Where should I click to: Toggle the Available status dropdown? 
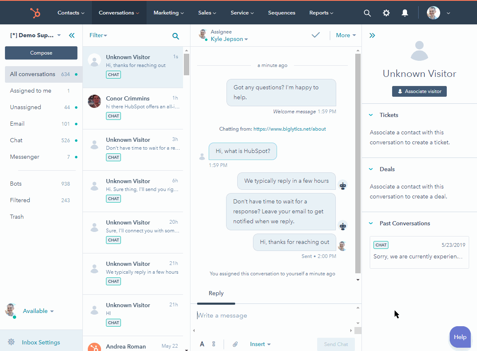pos(38,311)
